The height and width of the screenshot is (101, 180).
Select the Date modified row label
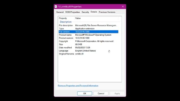(x=65, y=47)
